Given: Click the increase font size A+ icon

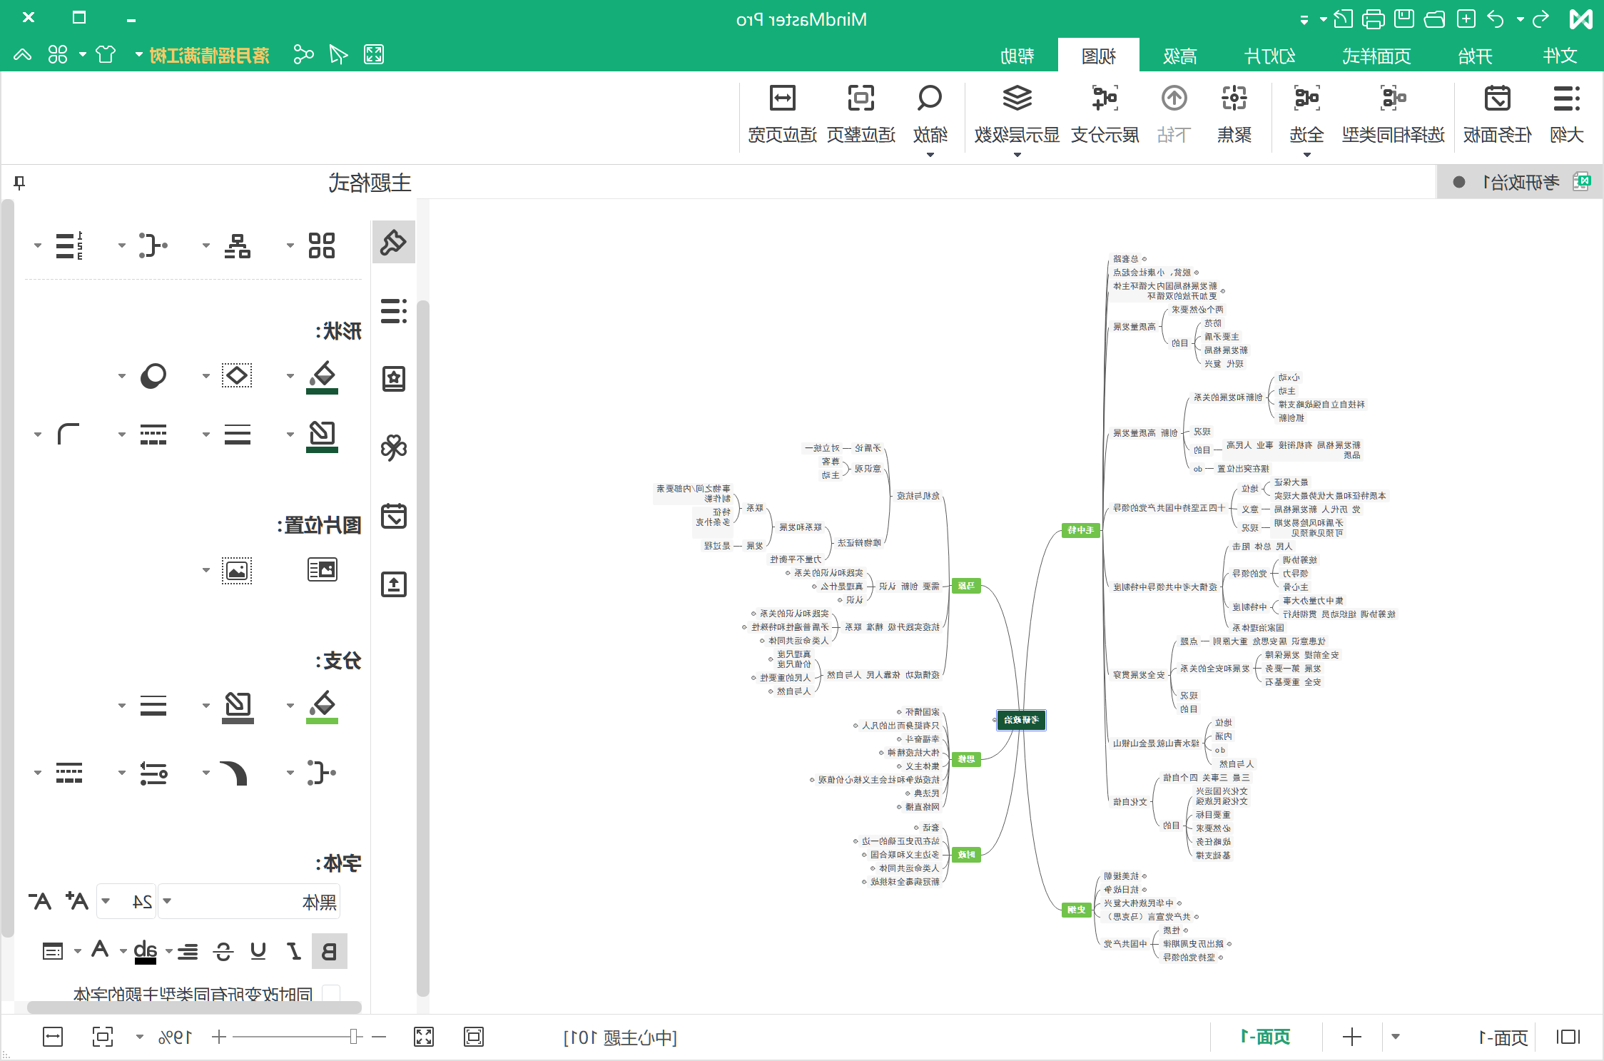Looking at the screenshot, I should tap(76, 901).
